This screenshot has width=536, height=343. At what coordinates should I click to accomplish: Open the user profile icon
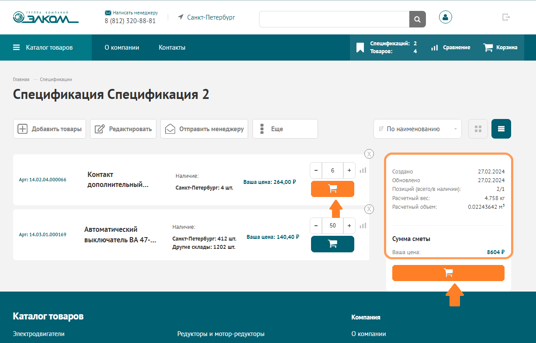[445, 17]
